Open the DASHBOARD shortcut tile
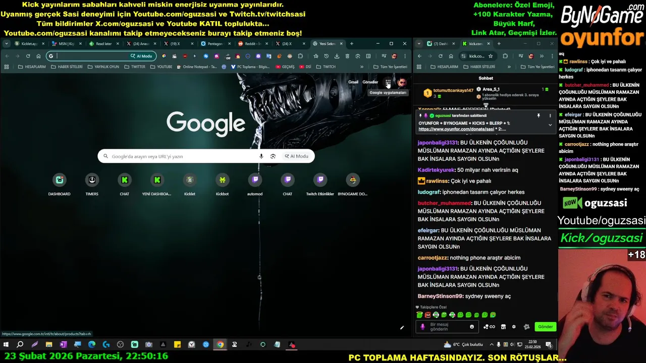The height and width of the screenshot is (363, 646). pyautogui.click(x=60, y=184)
